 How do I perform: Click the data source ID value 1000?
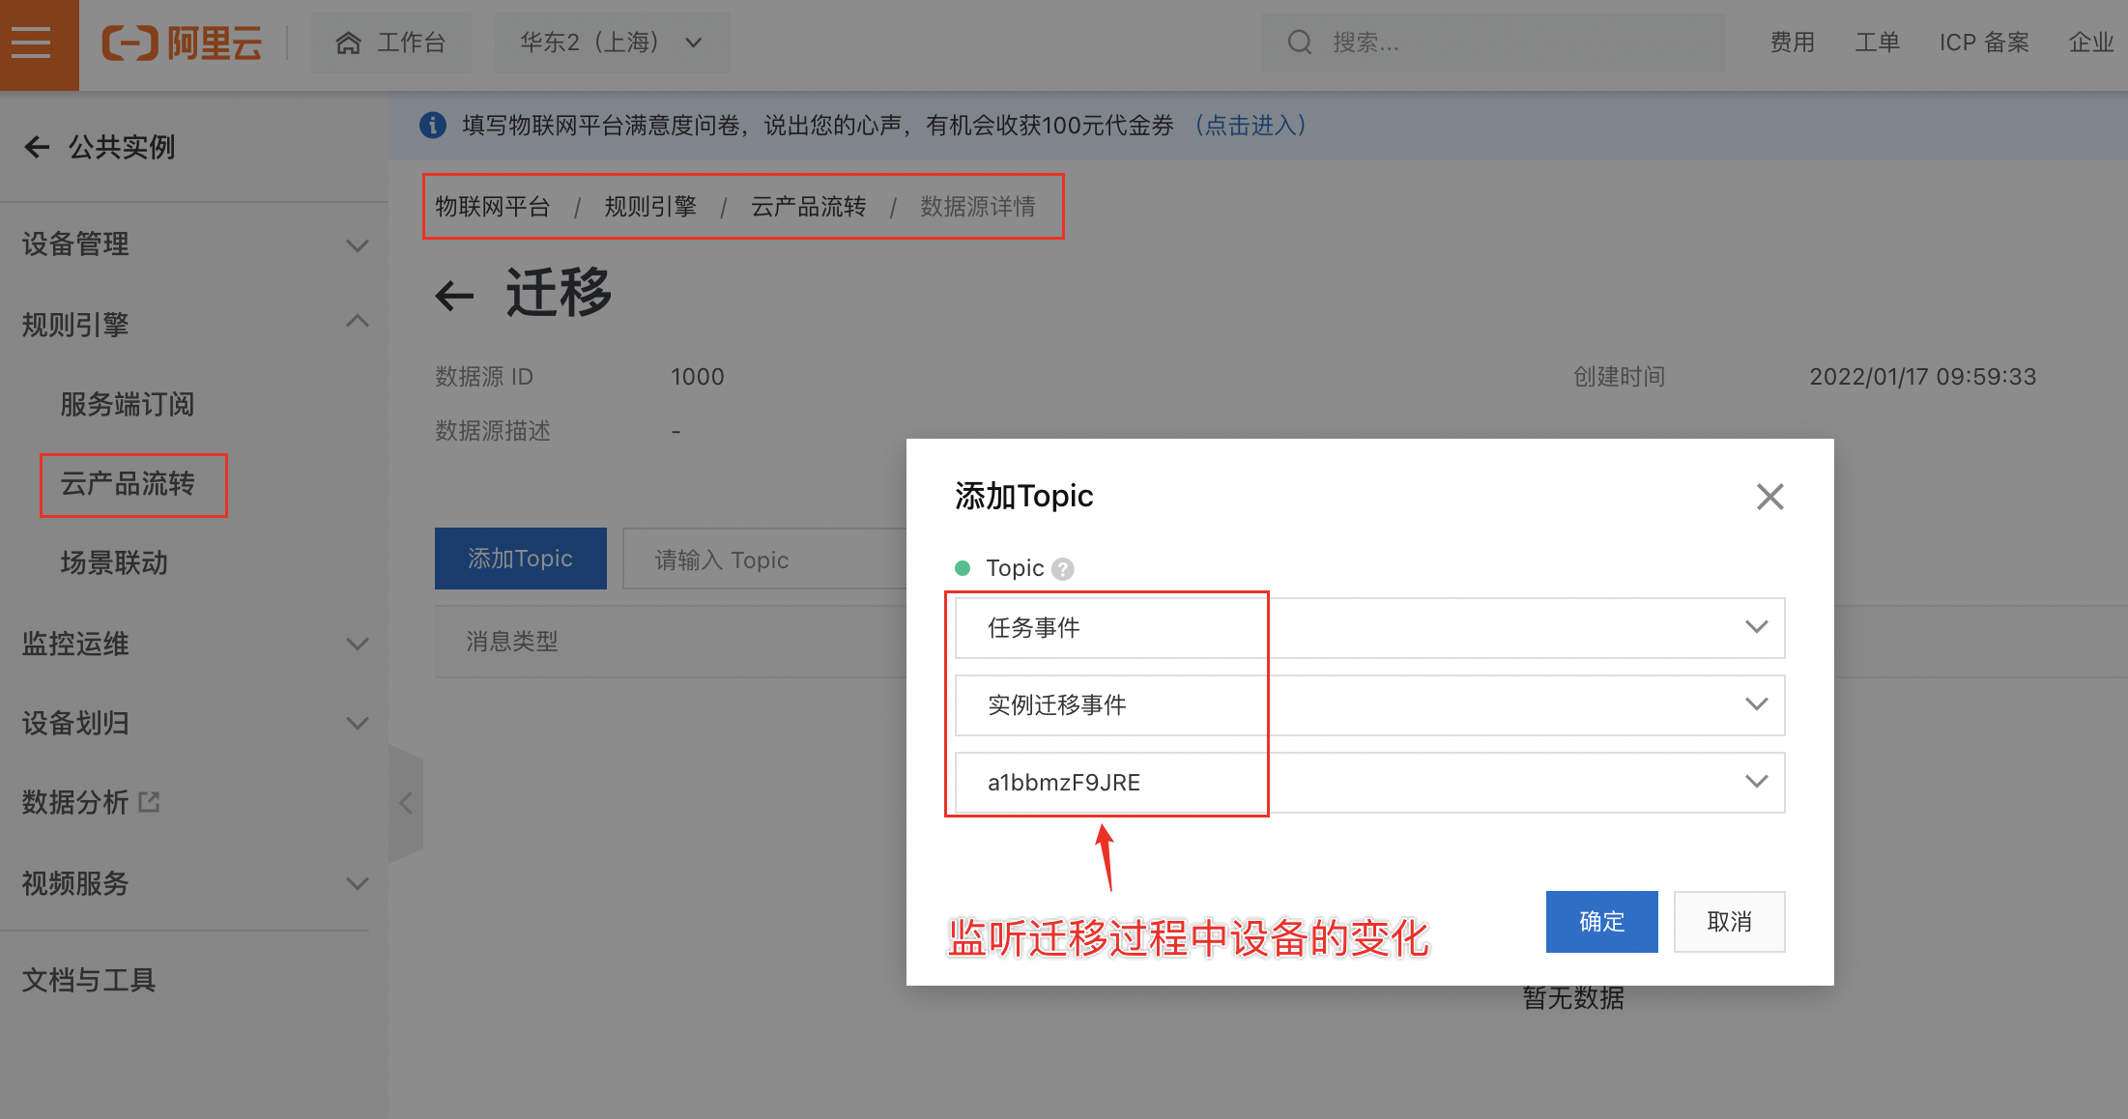(x=698, y=377)
